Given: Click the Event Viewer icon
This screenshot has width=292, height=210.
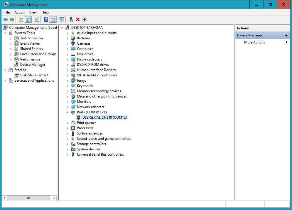Looking at the screenshot, I should pyautogui.click(x=16, y=43).
